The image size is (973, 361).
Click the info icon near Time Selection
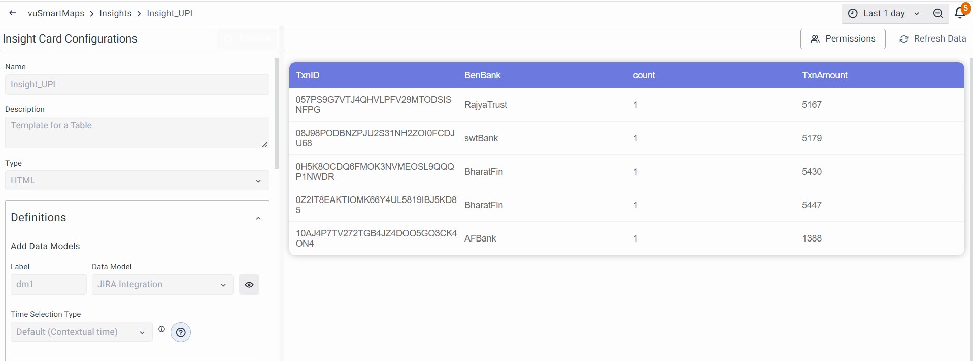161,329
